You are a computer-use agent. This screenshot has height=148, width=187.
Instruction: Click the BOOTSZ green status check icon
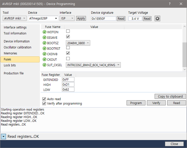(x=45, y=43)
